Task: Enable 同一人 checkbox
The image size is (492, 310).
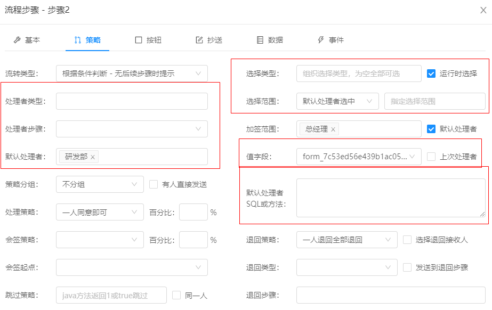Action: (x=176, y=295)
